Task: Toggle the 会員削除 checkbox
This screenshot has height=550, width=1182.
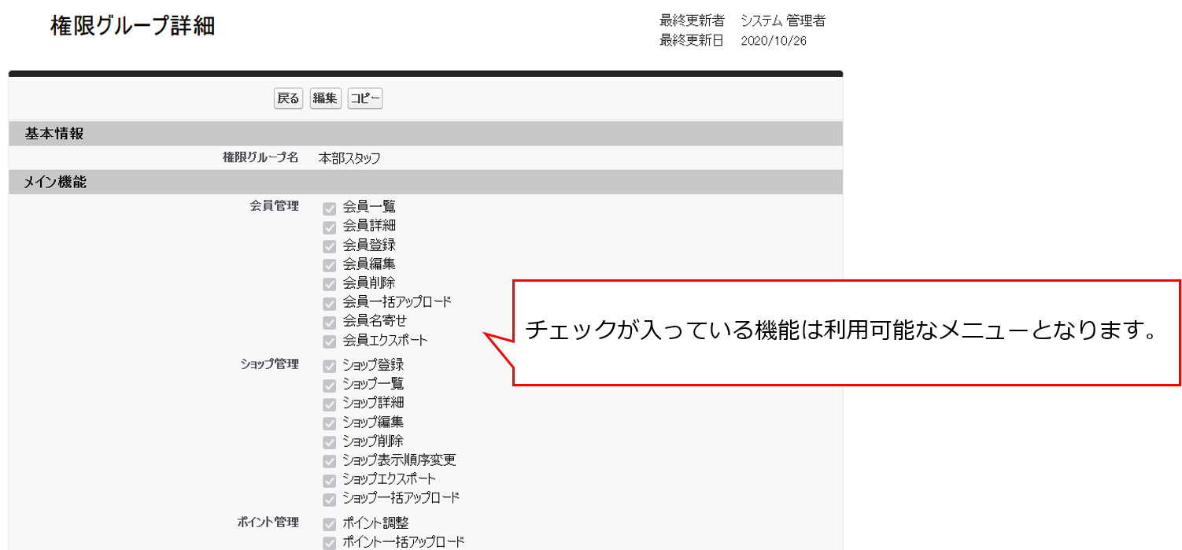Action: pos(330,282)
